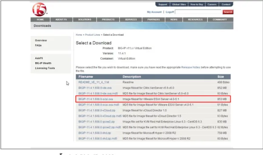This screenshot has width=263, height=155.
Task: Open the PARTNERS navigation tab
Action: click(x=154, y=20)
